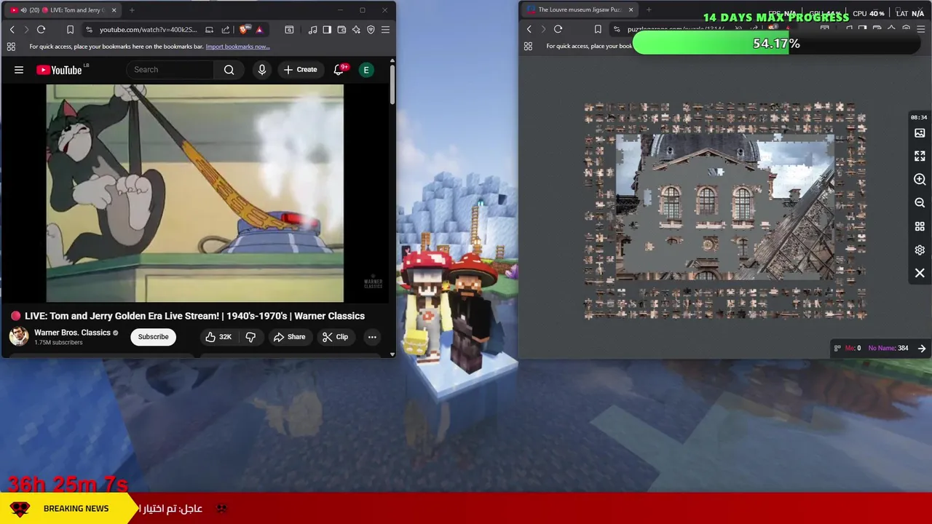
Task: Reload the puzzle page
Action: coord(558,29)
